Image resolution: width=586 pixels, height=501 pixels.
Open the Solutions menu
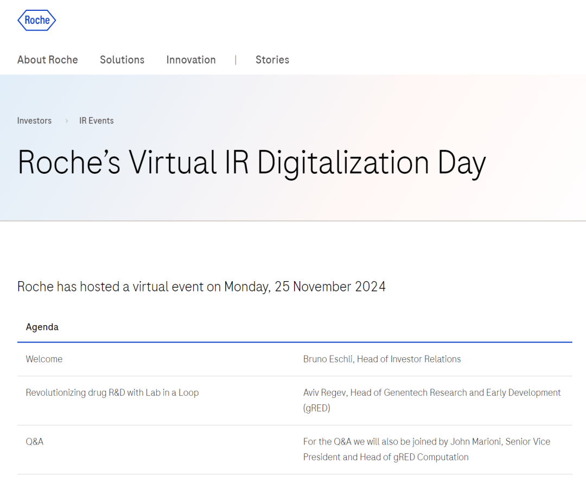point(122,60)
